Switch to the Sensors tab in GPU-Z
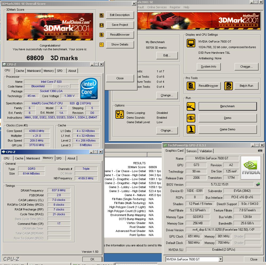Image resolution: width=266 pixels, height=265 pixels. click(x=192, y=151)
